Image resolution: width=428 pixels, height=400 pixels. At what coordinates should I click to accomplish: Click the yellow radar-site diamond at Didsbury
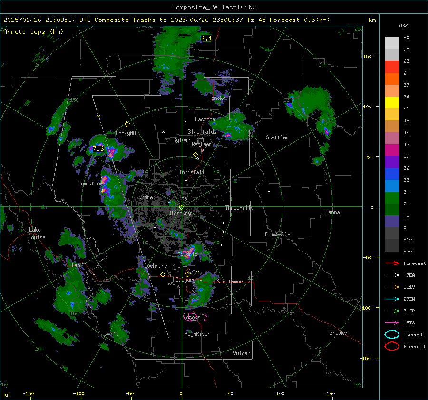tap(182, 207)
